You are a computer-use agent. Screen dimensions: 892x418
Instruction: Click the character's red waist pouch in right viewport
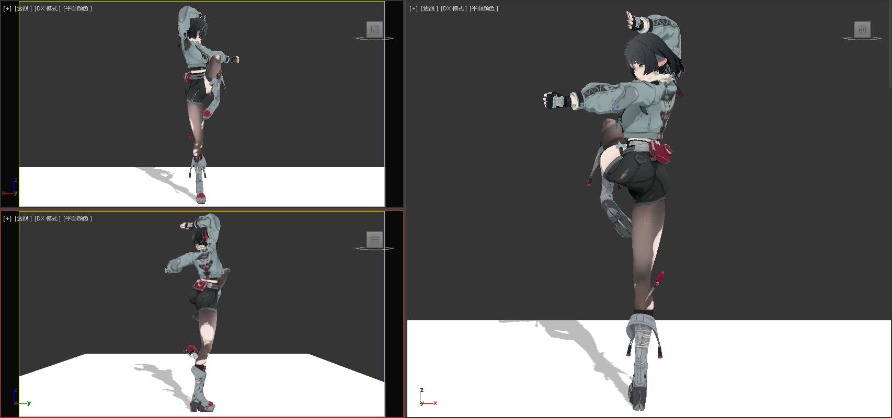662,152
